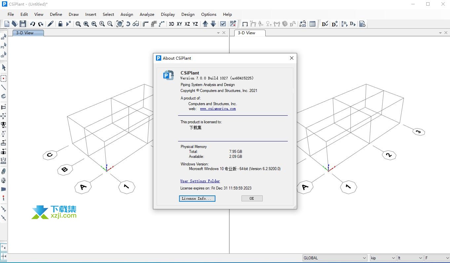Screen dimensions: 450x263
Task: Click the draw point tool
Action: pos(3,78)
